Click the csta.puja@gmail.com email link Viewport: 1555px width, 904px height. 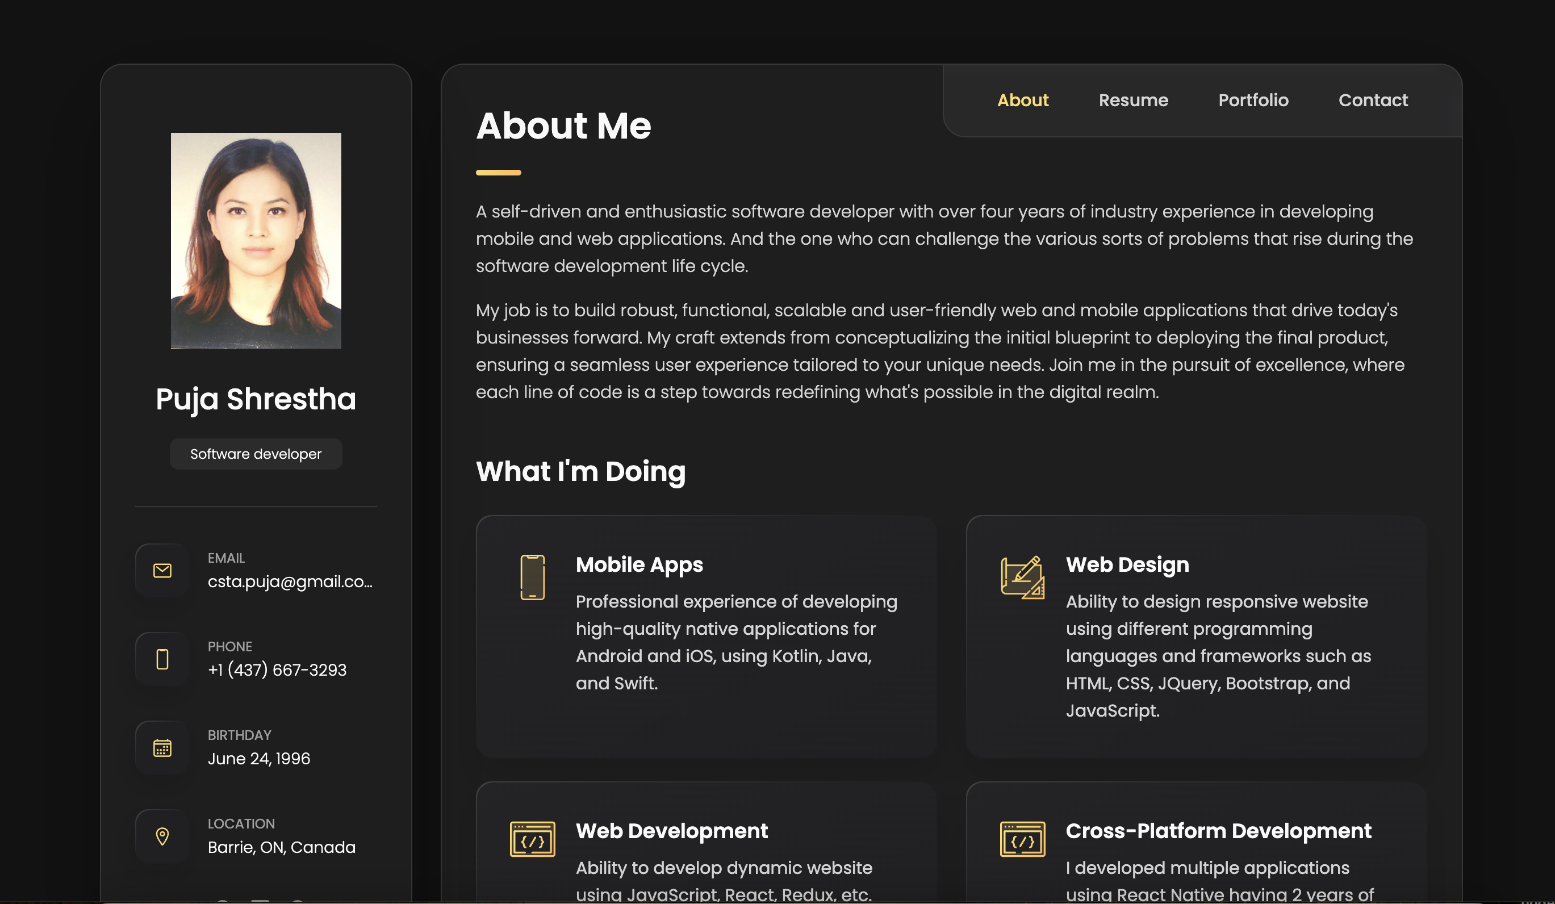pos(290,581)
